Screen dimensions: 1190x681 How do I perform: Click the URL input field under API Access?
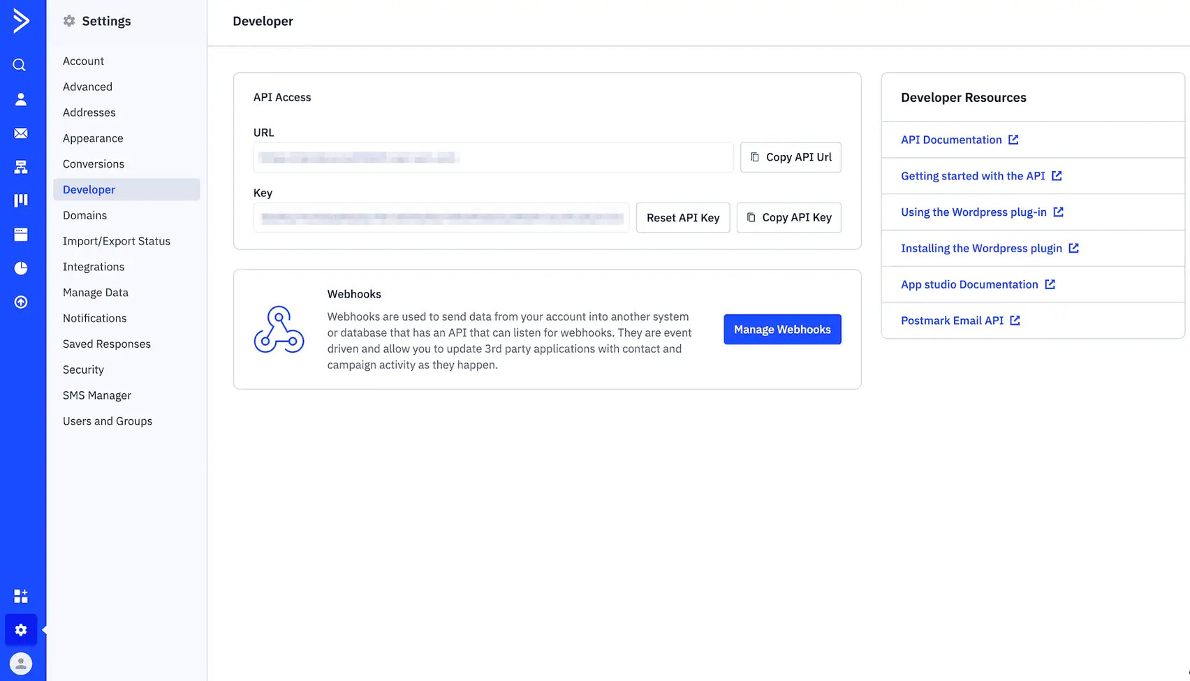(x=493, y=157)
